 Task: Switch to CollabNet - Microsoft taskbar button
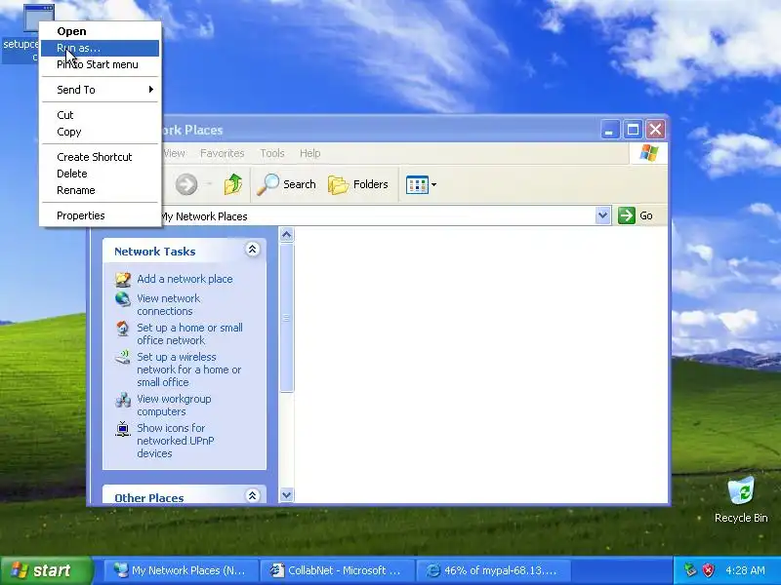tap(338, 570)
